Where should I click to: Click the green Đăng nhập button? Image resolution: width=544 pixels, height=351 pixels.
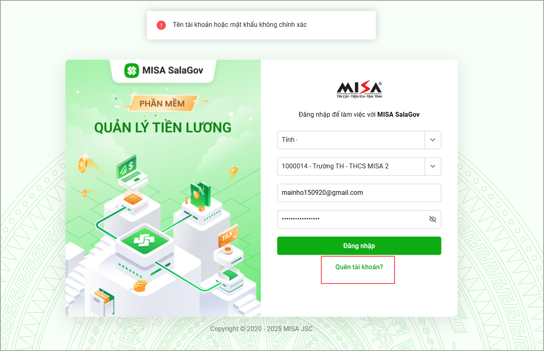[359, 246]
